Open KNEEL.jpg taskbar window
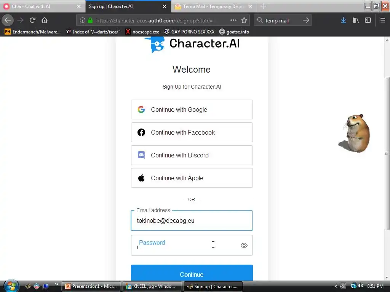The image size is (390, 292). tap(152, 286)
